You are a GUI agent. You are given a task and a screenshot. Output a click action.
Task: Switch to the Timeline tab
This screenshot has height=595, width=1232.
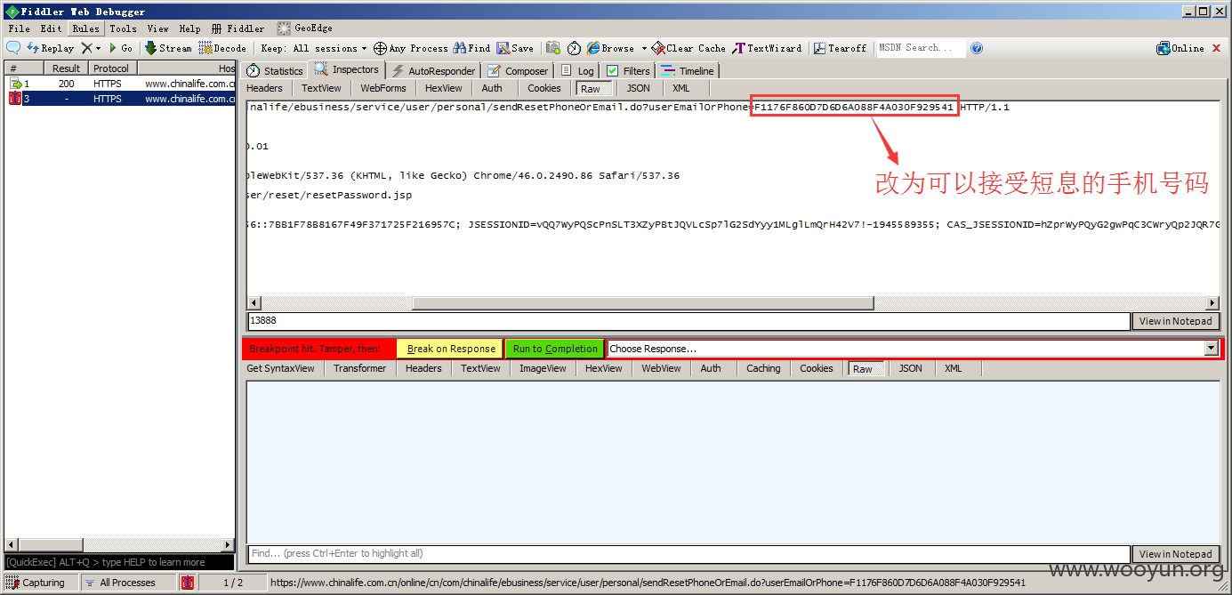click(x=688, y=70)
